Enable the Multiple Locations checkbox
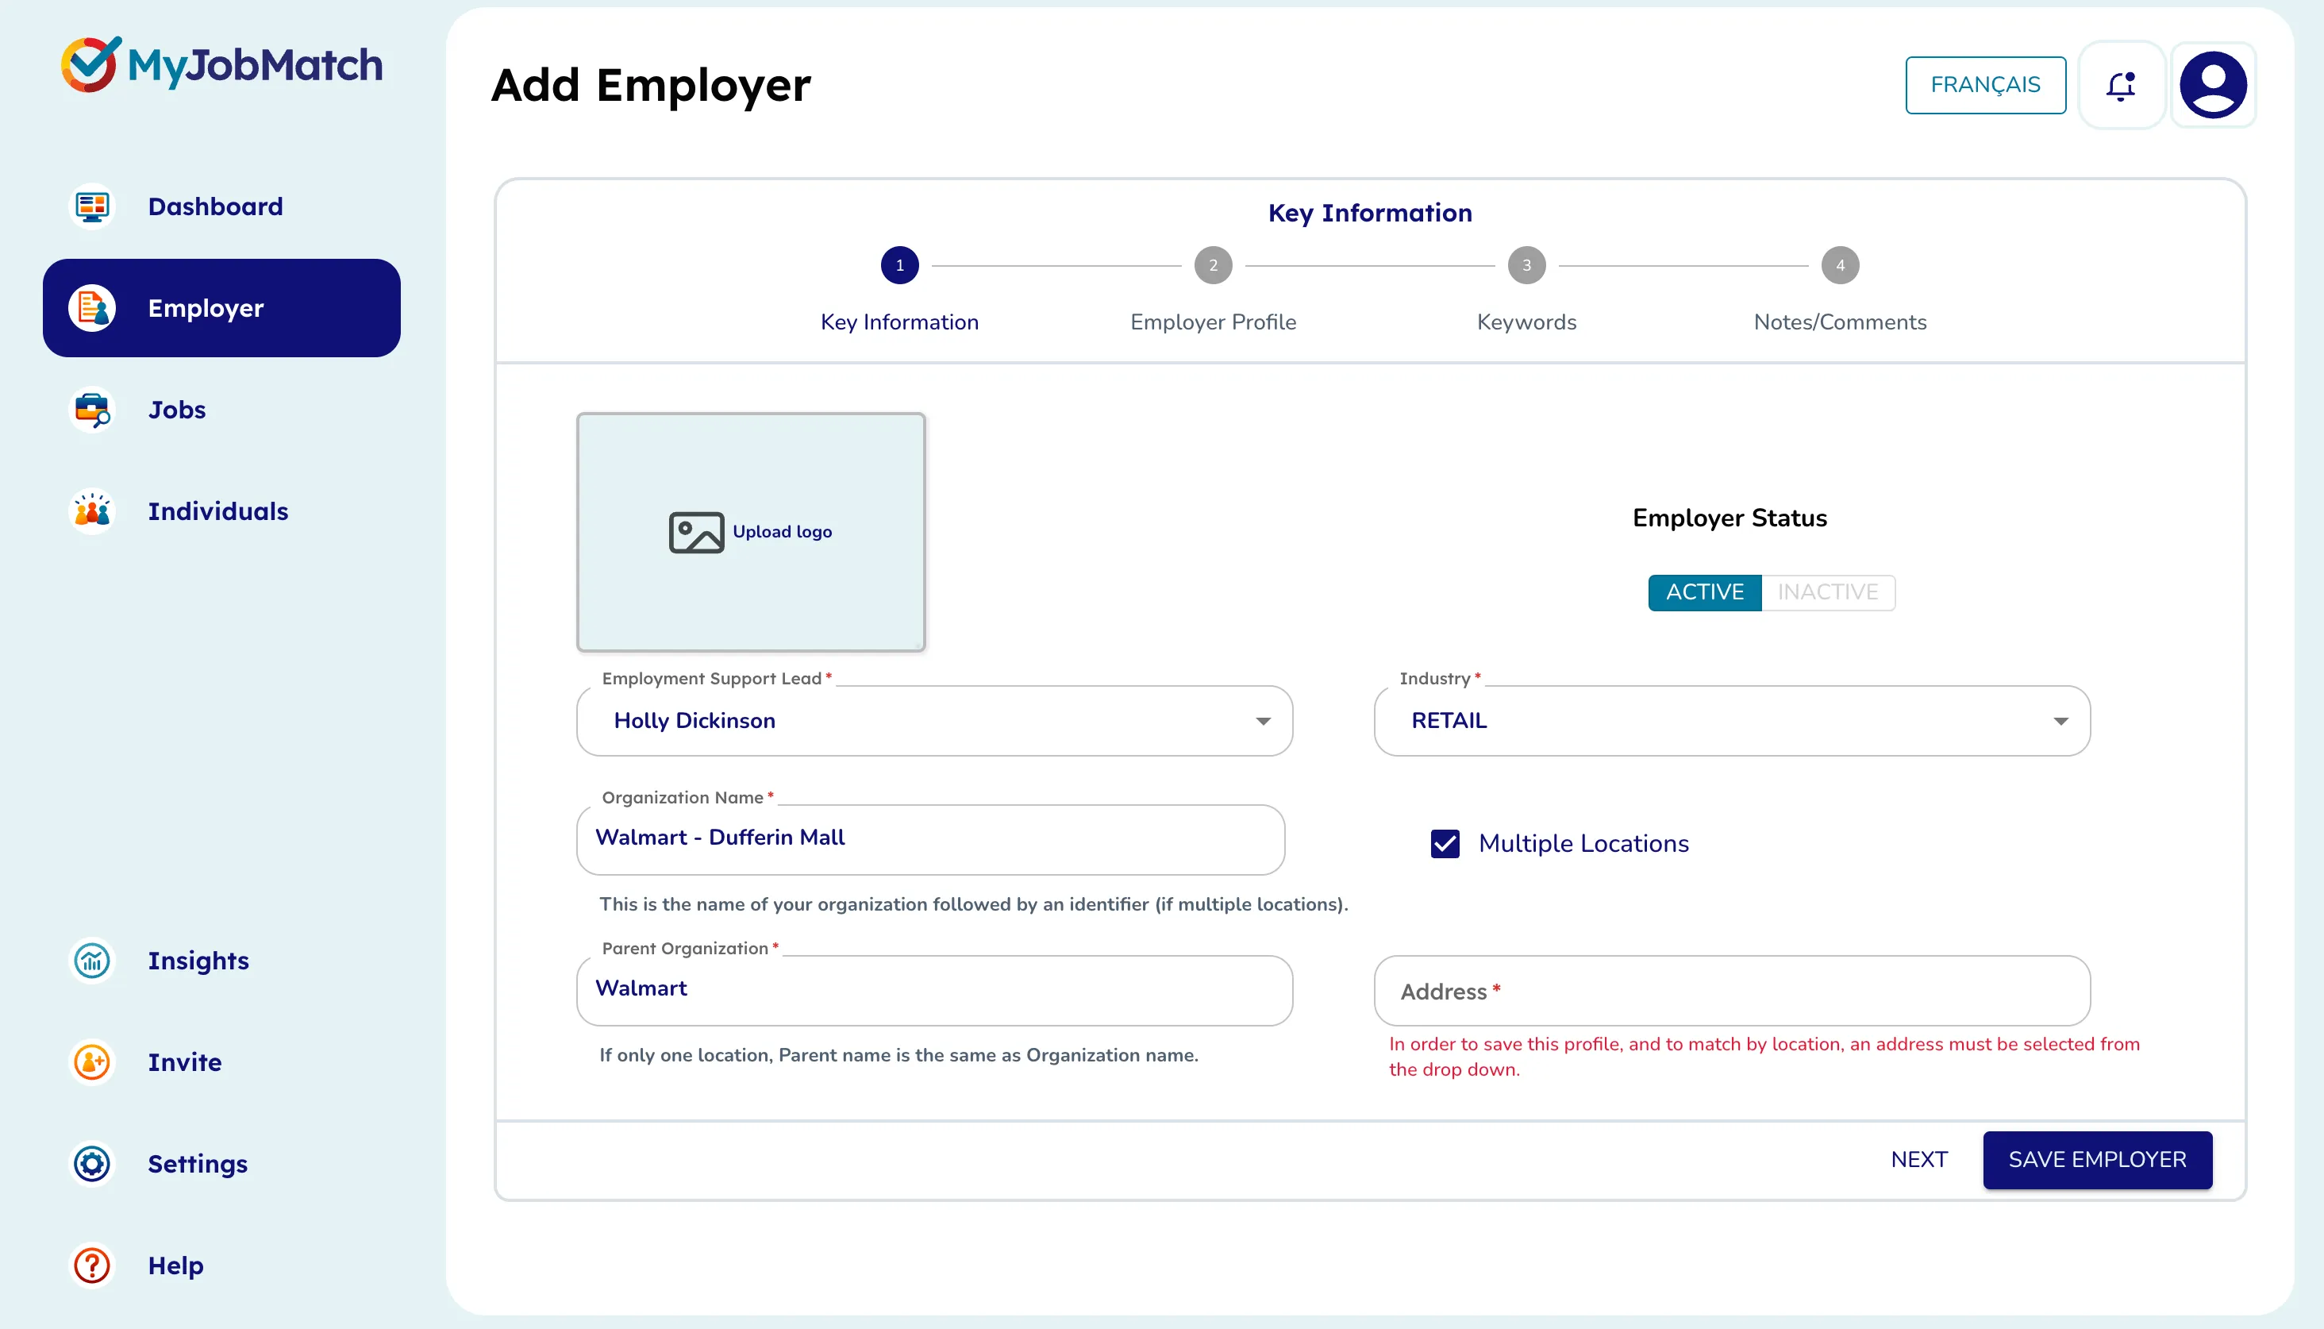The height and width of the screenshot is (1329, 2324). pyautogui.click(x=1445, y=843)
